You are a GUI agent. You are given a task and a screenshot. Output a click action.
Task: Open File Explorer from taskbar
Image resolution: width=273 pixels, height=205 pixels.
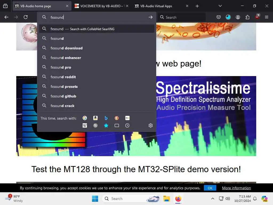tap(166, 199)
